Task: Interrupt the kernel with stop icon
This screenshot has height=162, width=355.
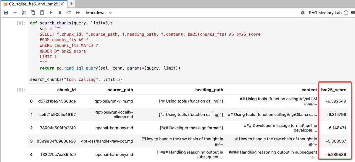Action: pos(60,13)
